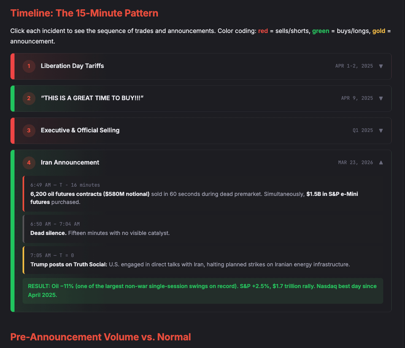The height and width of the screenshot is (348, 405).
Task: Expand the "THIS IS A GREAT TIME TO BUY!!!" arrow
Action: coord(381,98)
